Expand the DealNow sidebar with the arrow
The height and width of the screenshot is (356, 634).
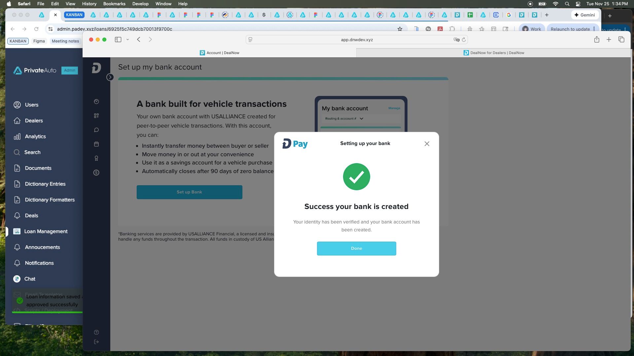coord(110,77)
